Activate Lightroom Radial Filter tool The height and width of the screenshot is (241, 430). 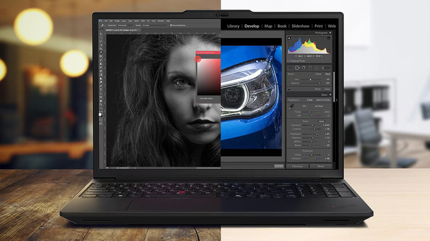click(316, 68)
